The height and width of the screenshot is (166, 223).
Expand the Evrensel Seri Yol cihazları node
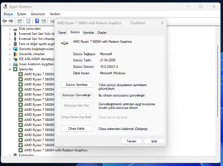pyautogui.click(x=10, y=39)
